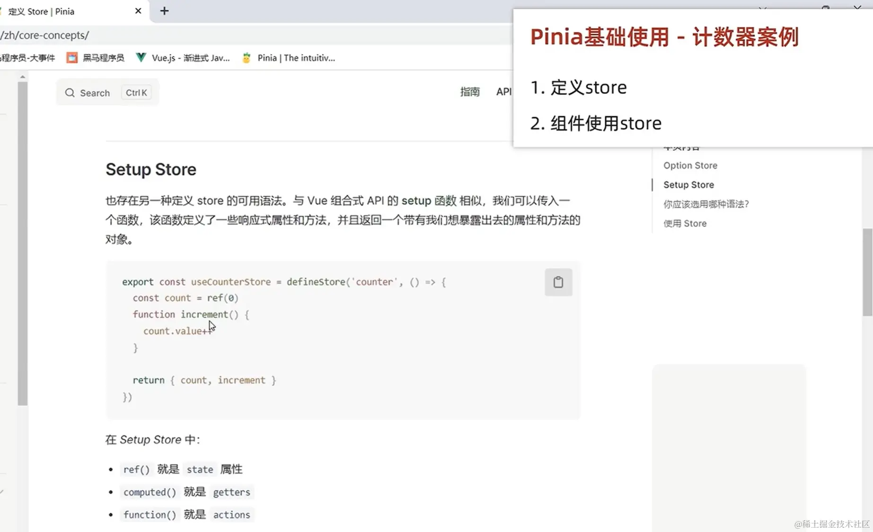
Task: Click the sidebar scroll up arrow
Action: tap(22, 76)
